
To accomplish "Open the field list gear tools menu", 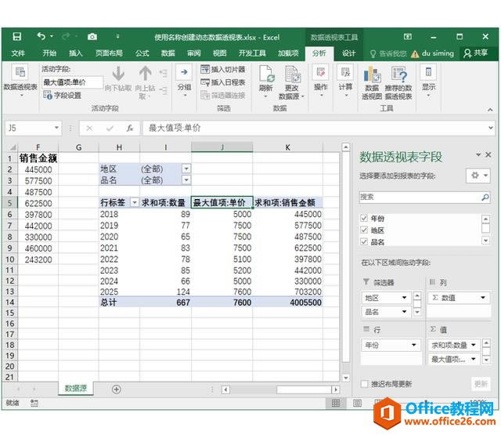I will click(478, 176).
